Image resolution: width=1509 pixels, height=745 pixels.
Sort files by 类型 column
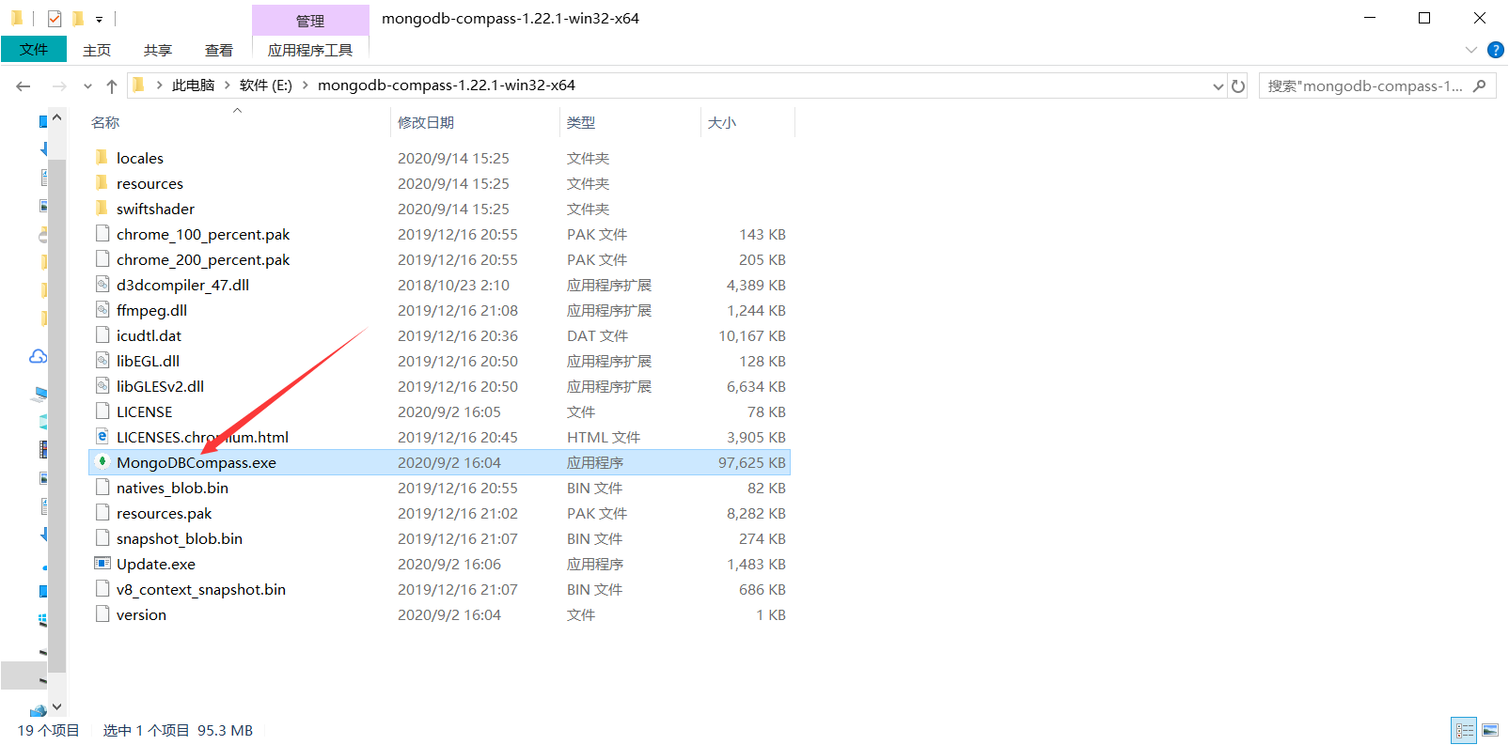click(581, 123)
